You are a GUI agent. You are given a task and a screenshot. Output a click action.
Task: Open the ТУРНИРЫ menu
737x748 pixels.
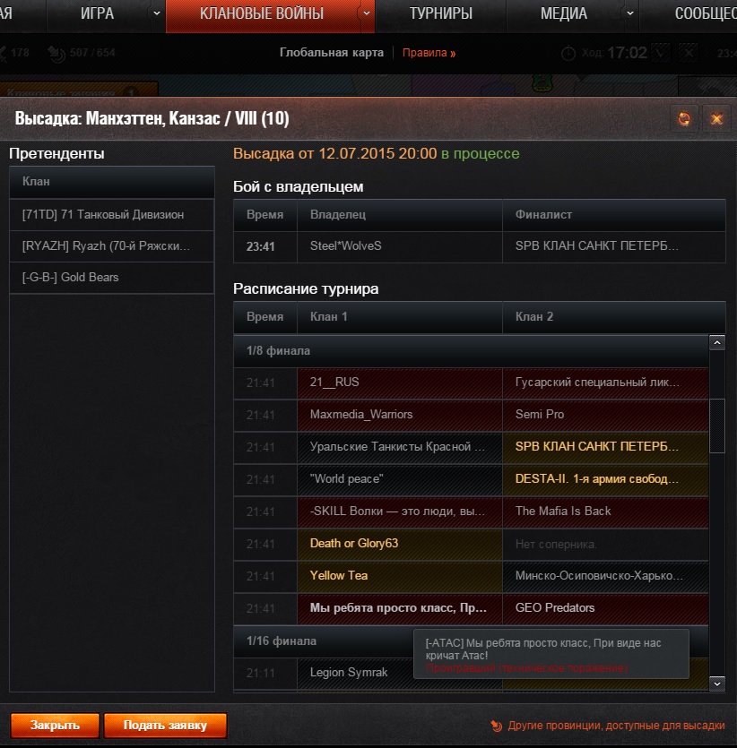[440, 13]
